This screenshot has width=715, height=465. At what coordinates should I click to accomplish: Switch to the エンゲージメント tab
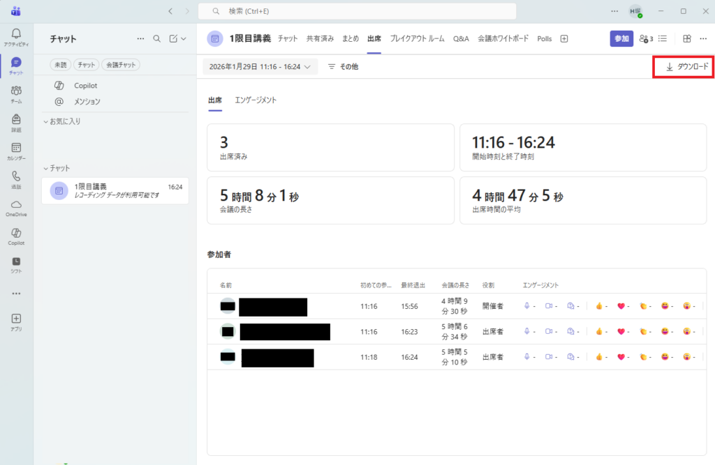[256, 100]
